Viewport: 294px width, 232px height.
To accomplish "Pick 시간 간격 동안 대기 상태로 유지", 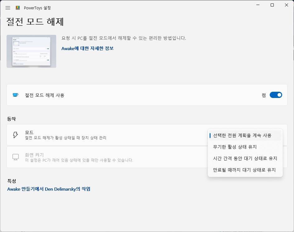I will tap(245, 158).
